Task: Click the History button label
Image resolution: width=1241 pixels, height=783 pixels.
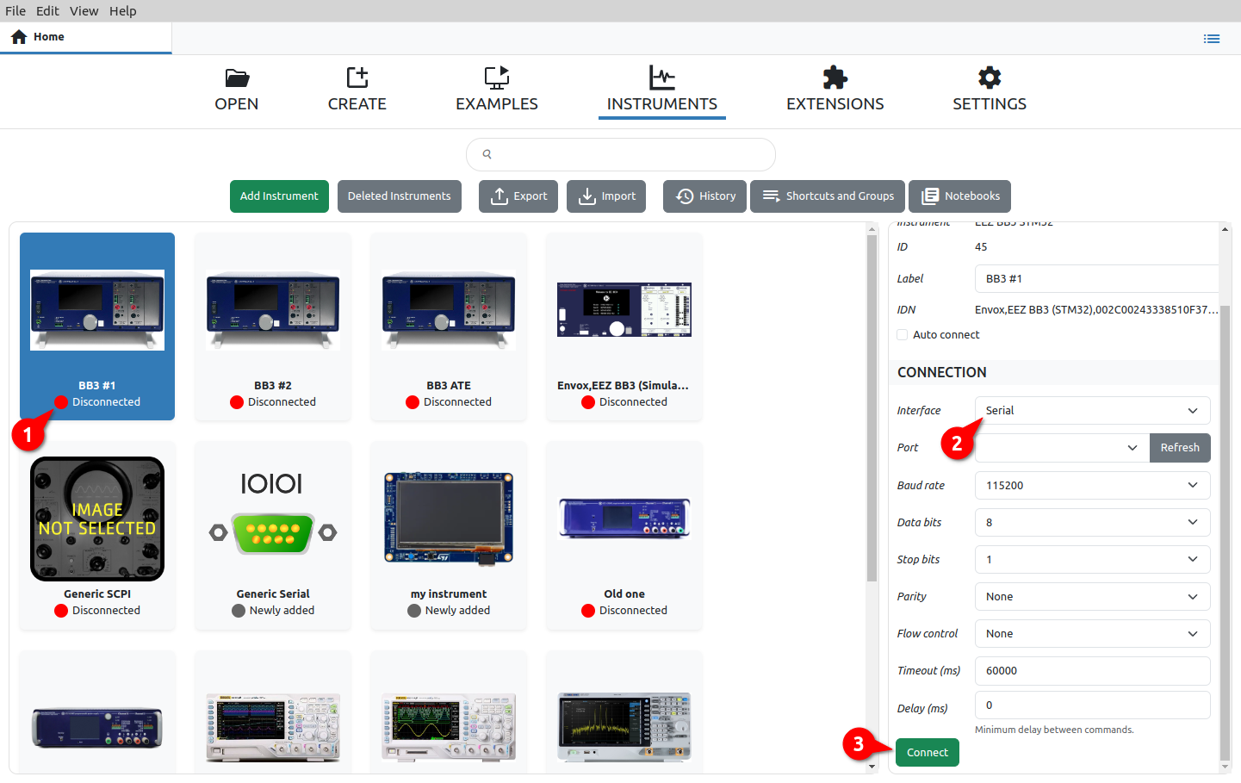Action: click(717, 196)
